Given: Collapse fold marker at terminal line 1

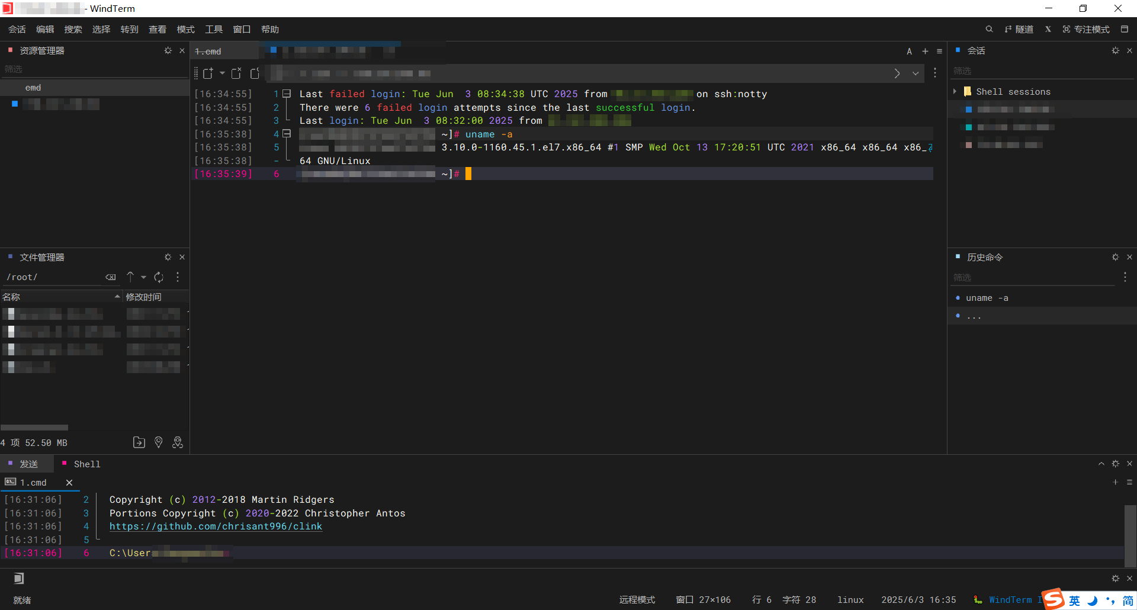Looking at the screenshot, I should (287, 94).
